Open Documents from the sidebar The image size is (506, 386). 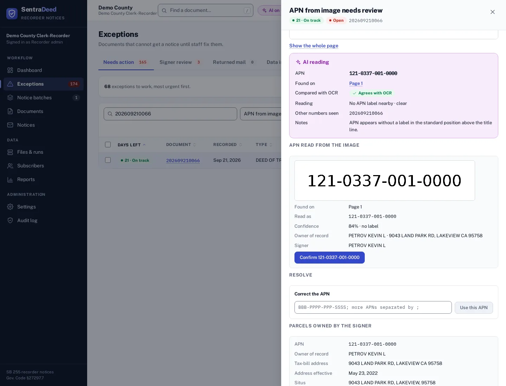click(44, 111)
